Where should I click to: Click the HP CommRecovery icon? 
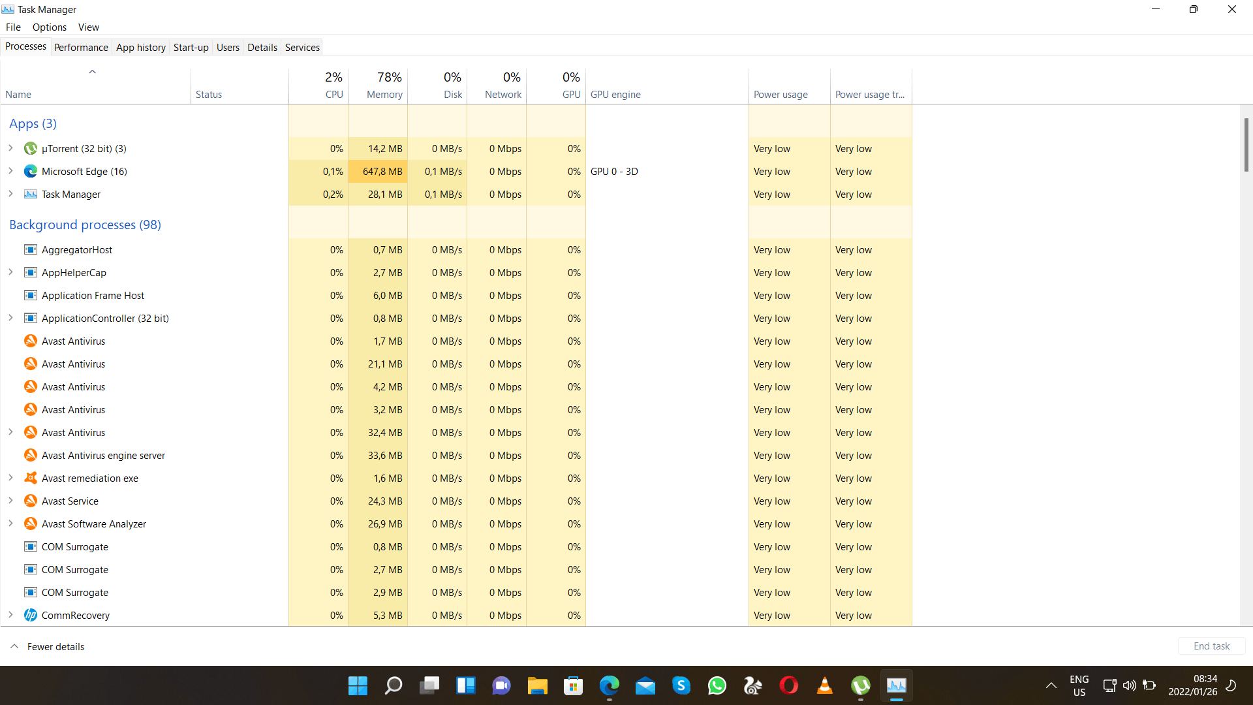coord(30,616)
